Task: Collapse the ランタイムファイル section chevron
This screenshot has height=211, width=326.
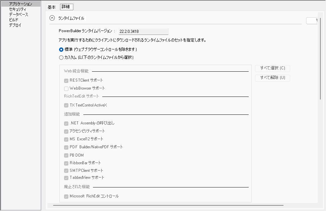Action: coord(52,19)
